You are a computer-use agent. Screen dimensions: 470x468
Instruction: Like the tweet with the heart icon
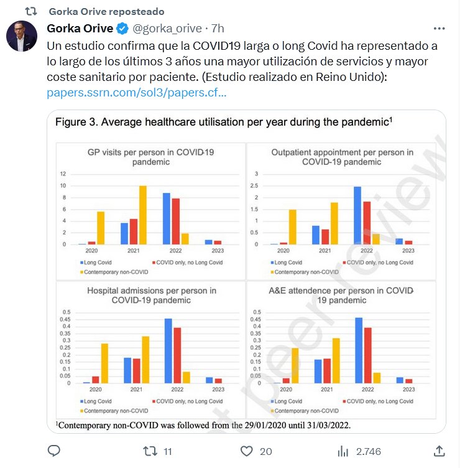point(247,451)
